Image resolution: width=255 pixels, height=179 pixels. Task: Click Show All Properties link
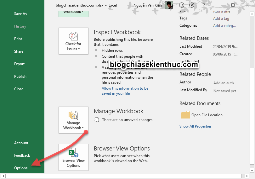(x=195, y=126)
